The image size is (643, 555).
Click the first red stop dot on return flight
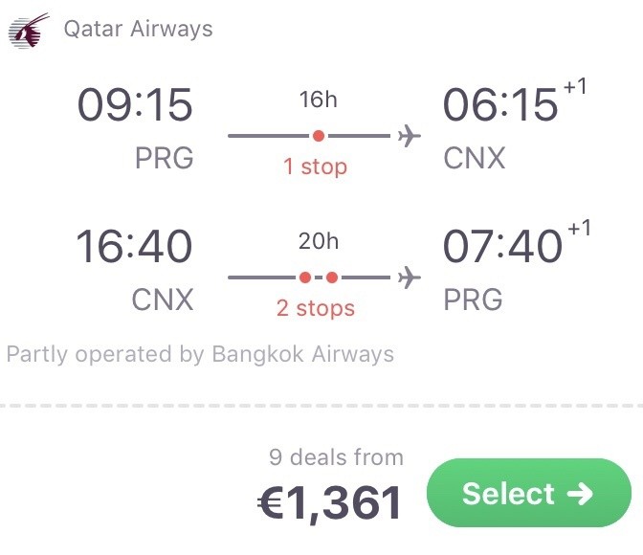pyautogui.click(x=305, y=277)
